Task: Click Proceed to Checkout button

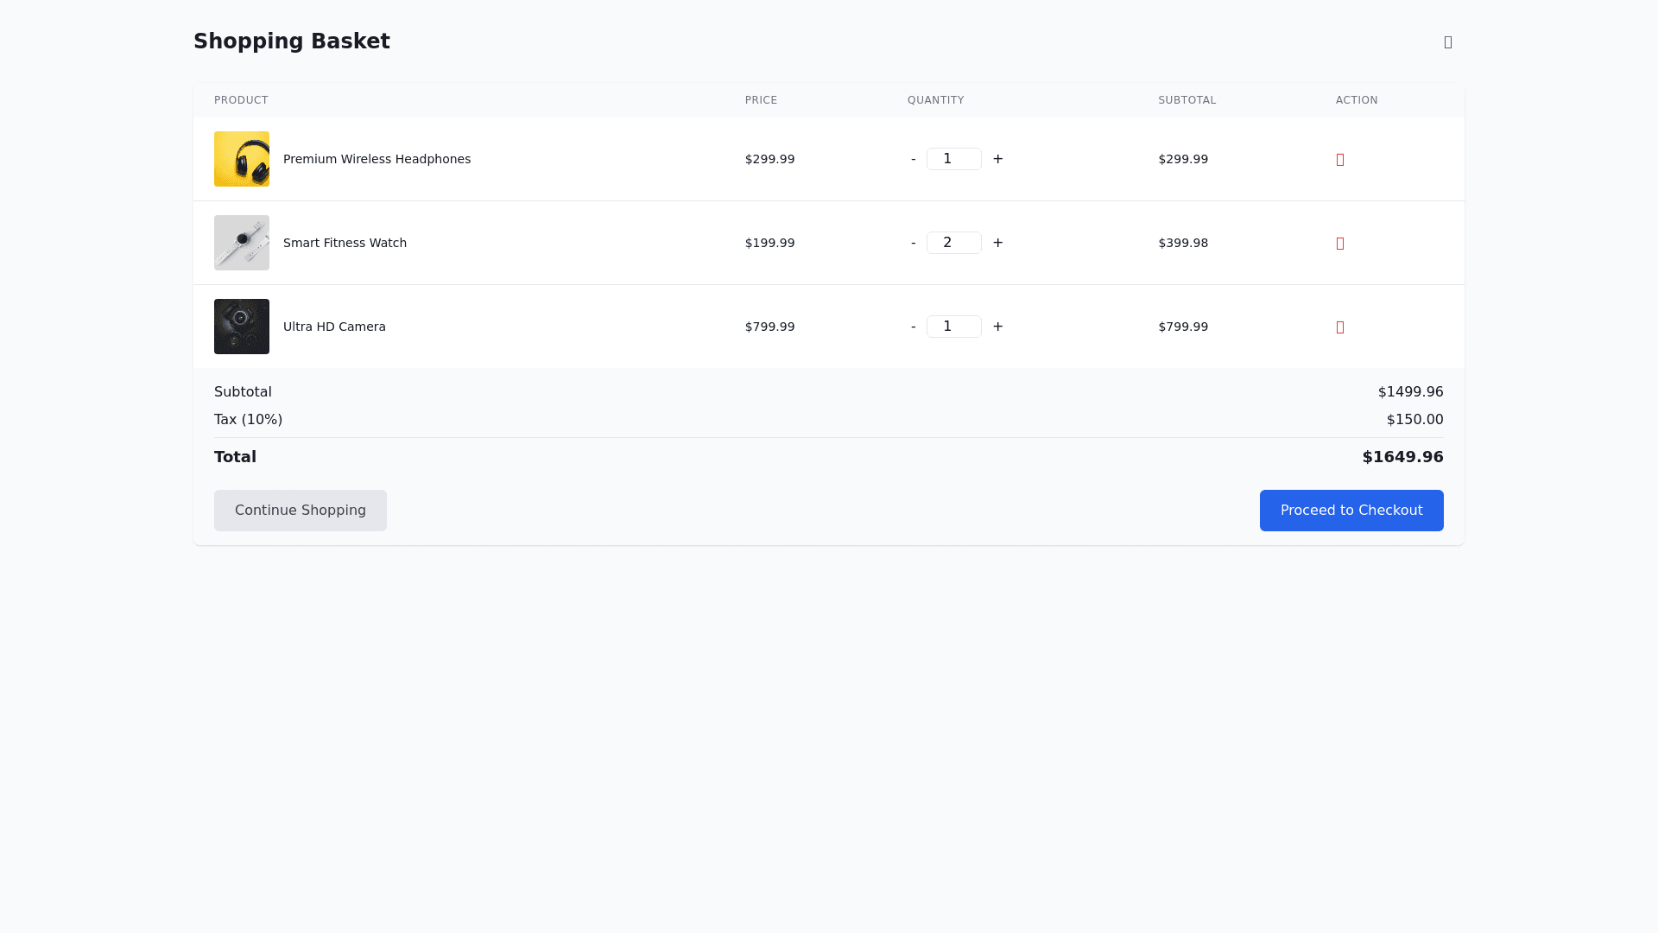Action: pos(1351,511)
